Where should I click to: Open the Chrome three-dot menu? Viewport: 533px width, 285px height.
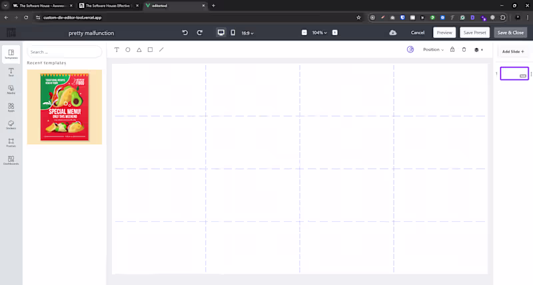(528, 17)
